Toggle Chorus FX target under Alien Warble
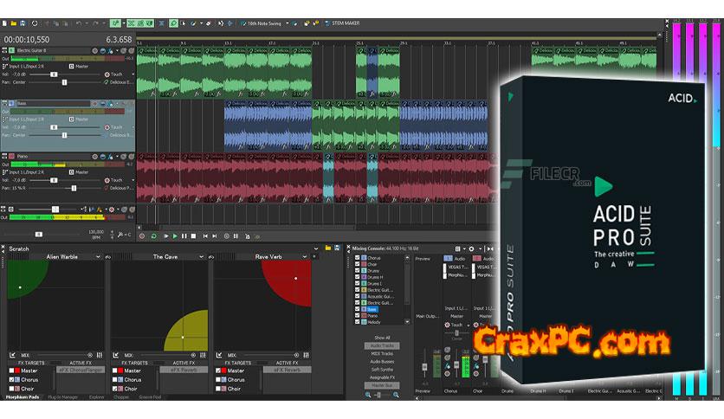Viewport: 724px width, 419px height. click(12, 379)
